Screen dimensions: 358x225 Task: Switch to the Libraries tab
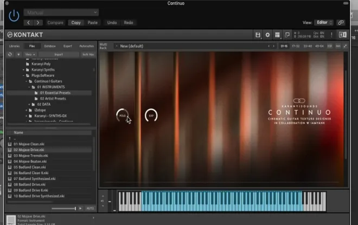tap(15, 46)
